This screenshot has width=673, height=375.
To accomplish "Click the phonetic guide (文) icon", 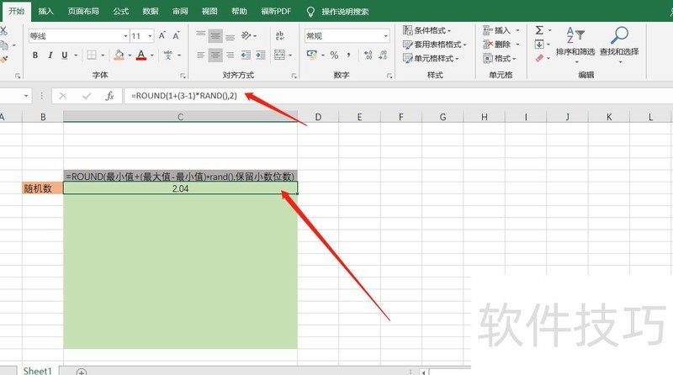I will [x=167, y=55].
